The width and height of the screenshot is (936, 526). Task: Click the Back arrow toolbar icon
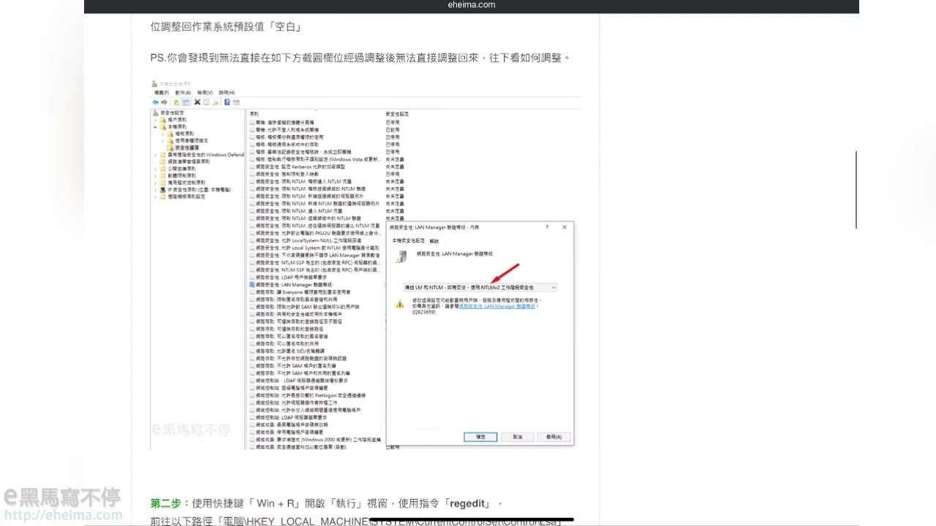pyautogui.click(x=155, y=102)
